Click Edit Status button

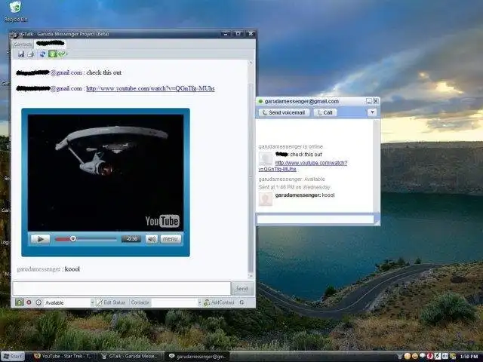[x=111, y=302]
